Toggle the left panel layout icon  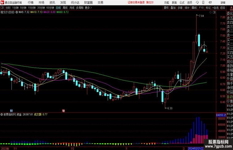[2, 8]
